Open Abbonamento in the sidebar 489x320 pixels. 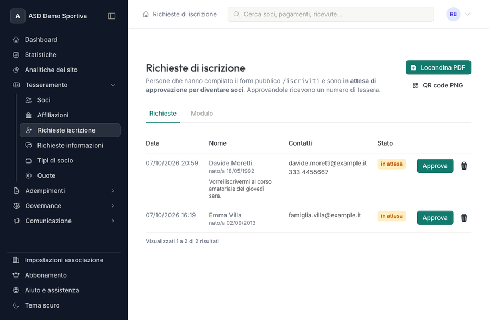64,275
